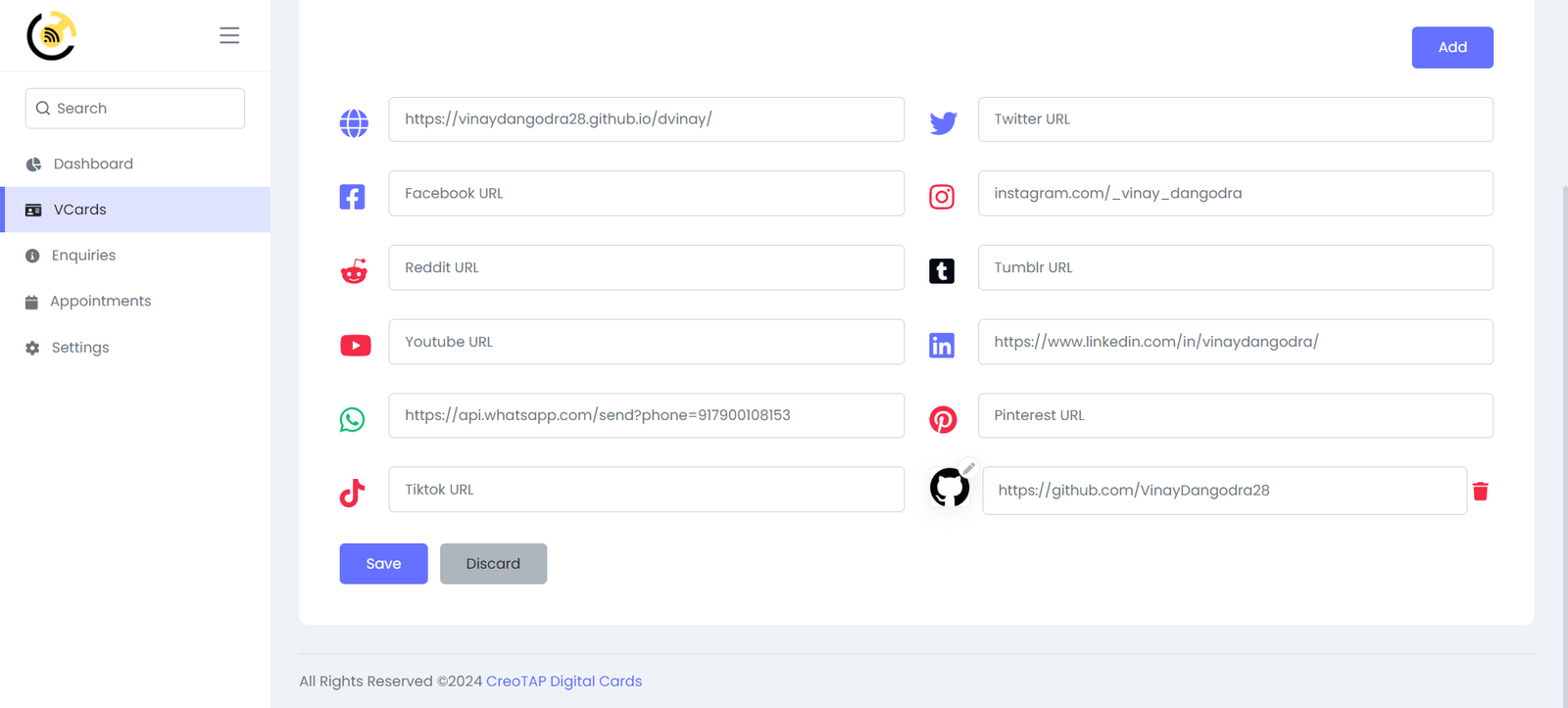
Task: Open the Dashboard menu item
Action: (135, 165)
